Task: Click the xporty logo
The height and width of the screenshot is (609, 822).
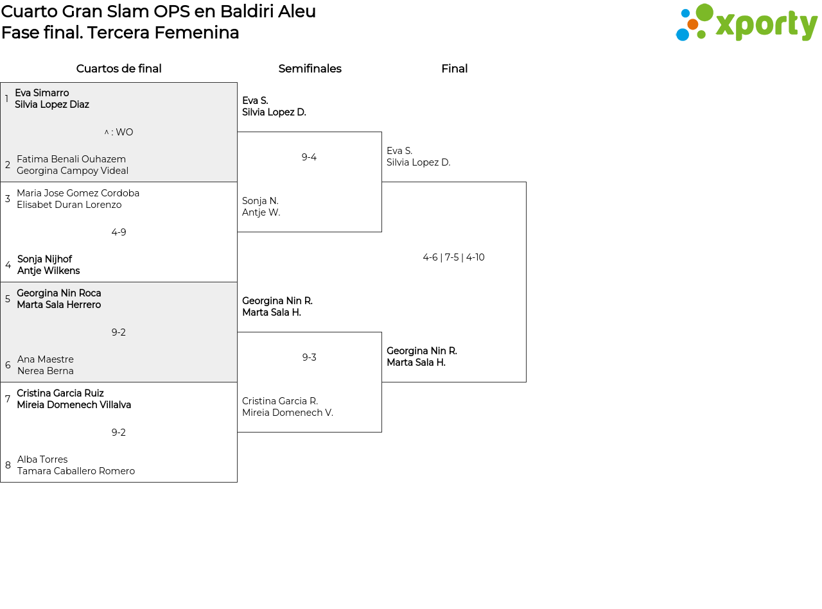Action: (746, 23)
